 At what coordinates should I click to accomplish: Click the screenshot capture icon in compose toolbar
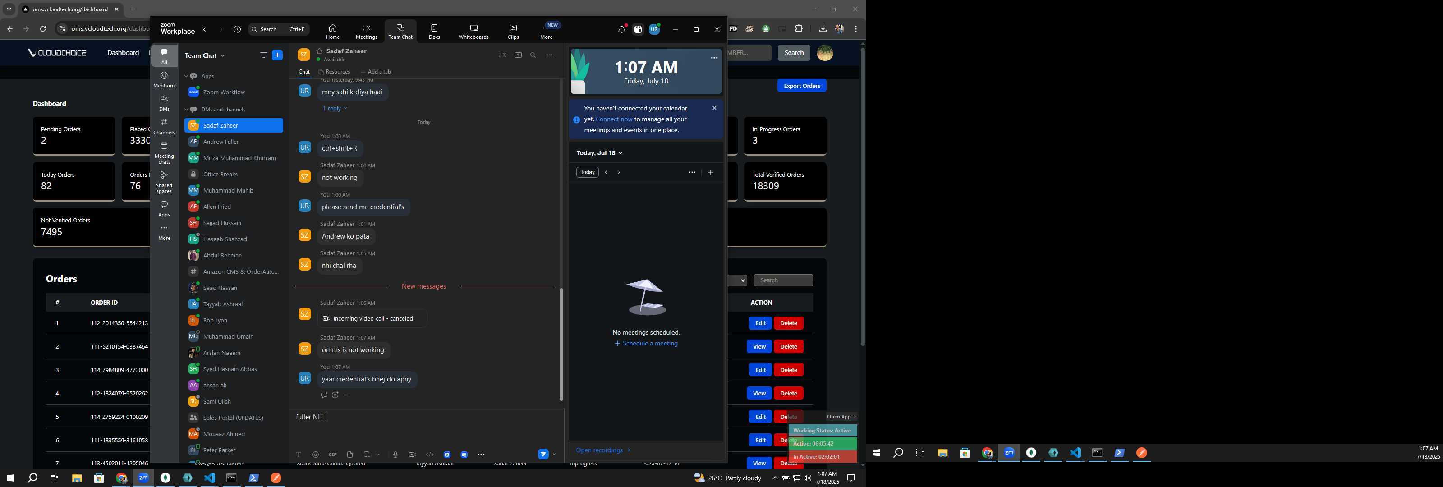(366, 455)
